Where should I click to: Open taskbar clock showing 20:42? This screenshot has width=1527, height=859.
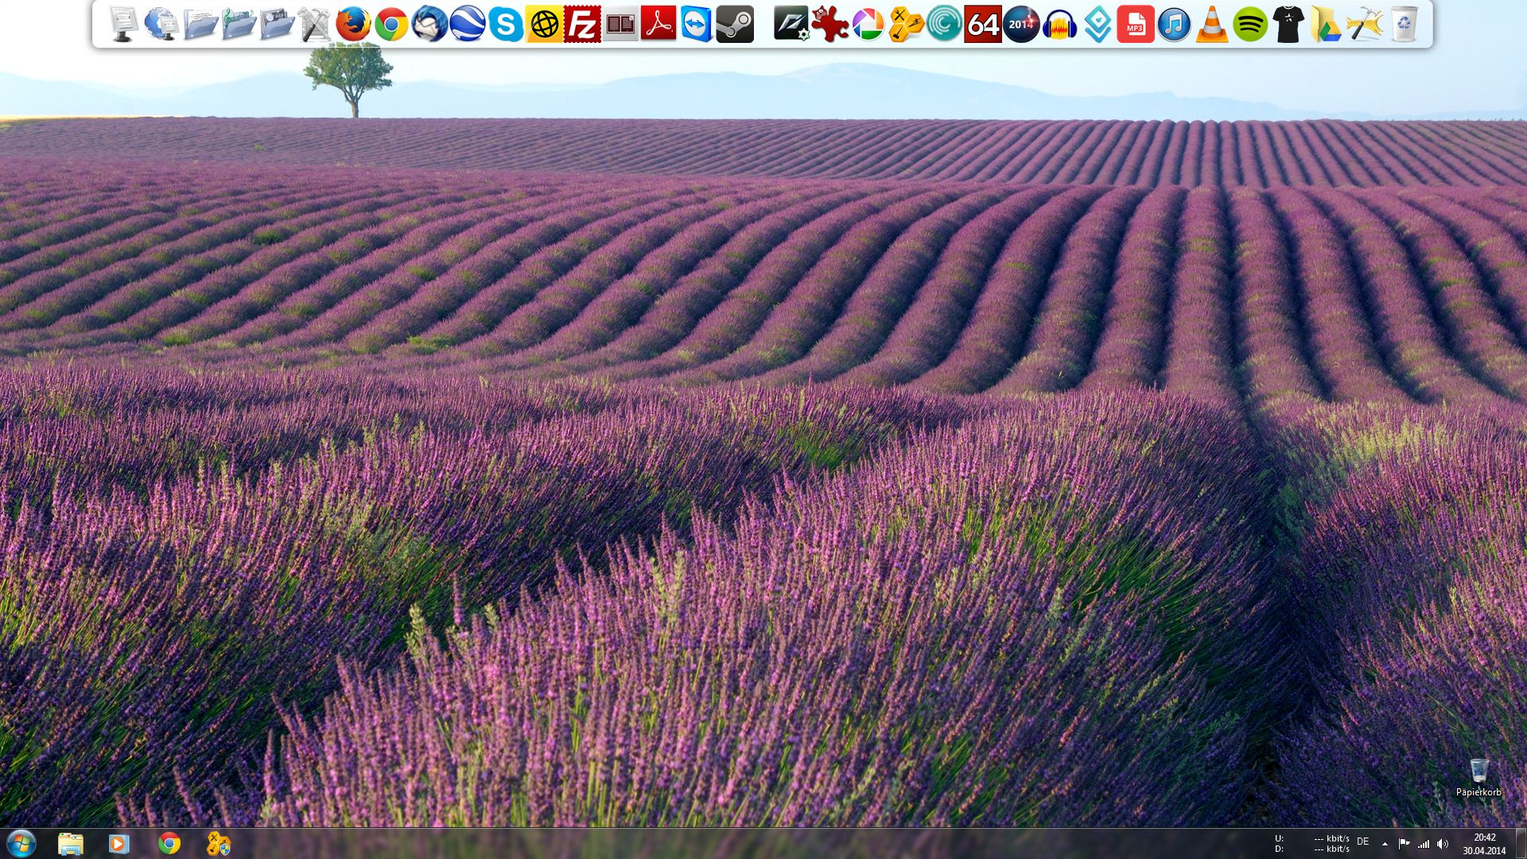1484,844
